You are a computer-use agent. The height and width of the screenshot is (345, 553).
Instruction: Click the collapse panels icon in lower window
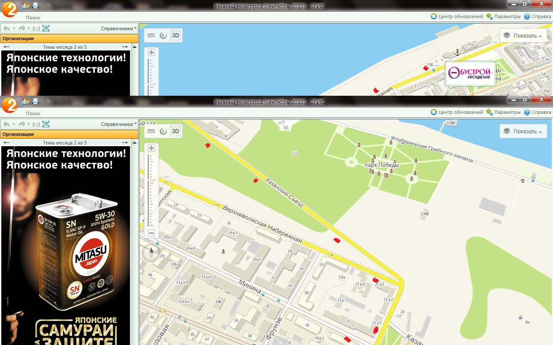[x=36, y=124]
